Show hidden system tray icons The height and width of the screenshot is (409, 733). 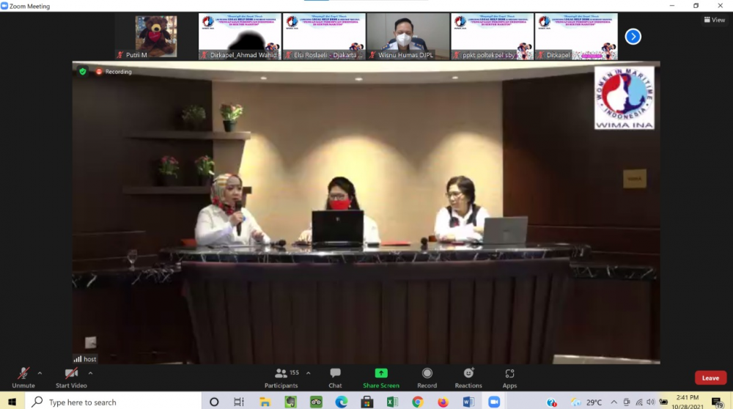[614, 402]
